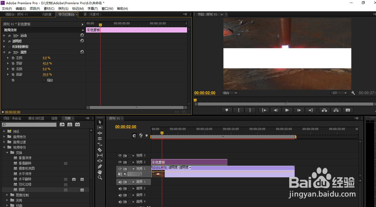Screen dimensions: 376x207
Task: Click the sequence timeline playhead marker
Action: pos(162,133)
